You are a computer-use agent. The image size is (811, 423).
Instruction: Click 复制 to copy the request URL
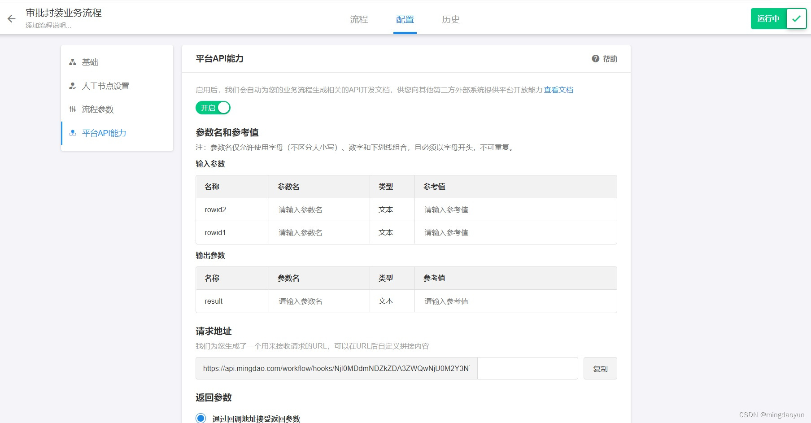[600, 368]
